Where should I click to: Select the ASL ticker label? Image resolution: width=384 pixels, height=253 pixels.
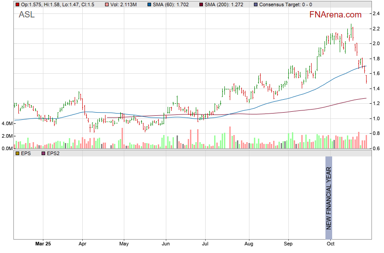point(26,15)
